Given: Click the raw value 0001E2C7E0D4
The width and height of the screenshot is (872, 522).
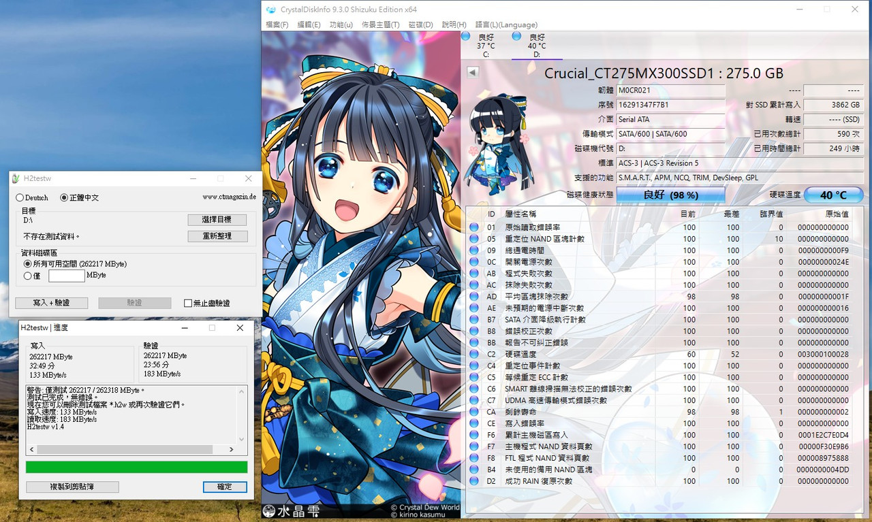Looking at the screenshot, I should pos(823,435).
